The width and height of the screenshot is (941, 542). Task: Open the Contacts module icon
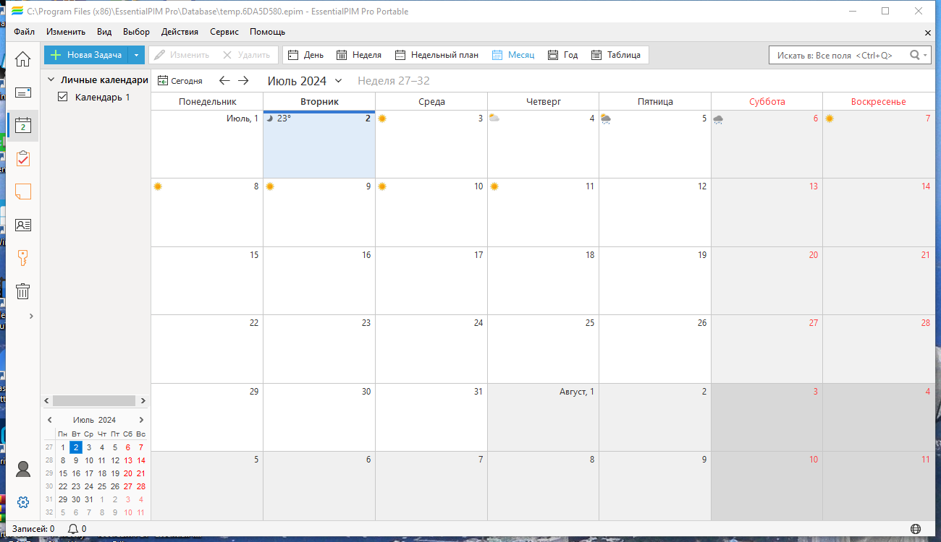(23, 225)
